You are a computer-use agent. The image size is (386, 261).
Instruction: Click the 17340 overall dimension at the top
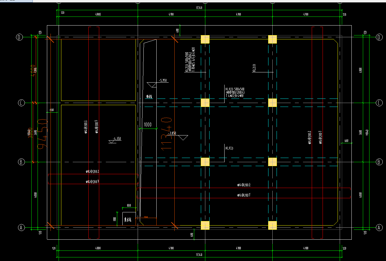pyautogui.click(x=200, y=8)
